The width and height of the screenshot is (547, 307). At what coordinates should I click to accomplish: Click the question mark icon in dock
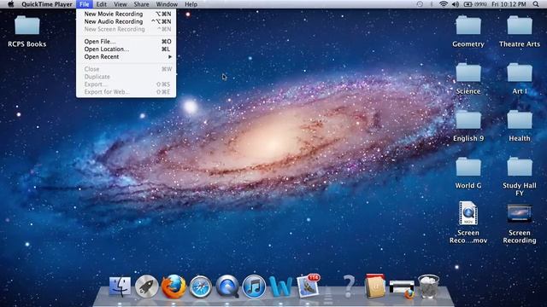click(x=349, y=287)
